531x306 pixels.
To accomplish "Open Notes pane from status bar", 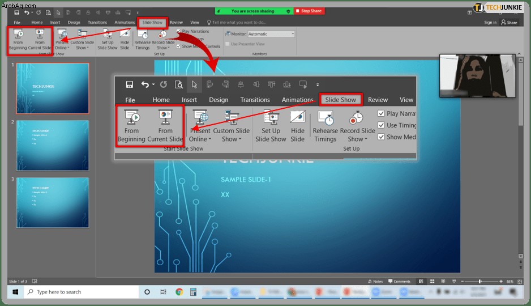I will tap(375, 281).
